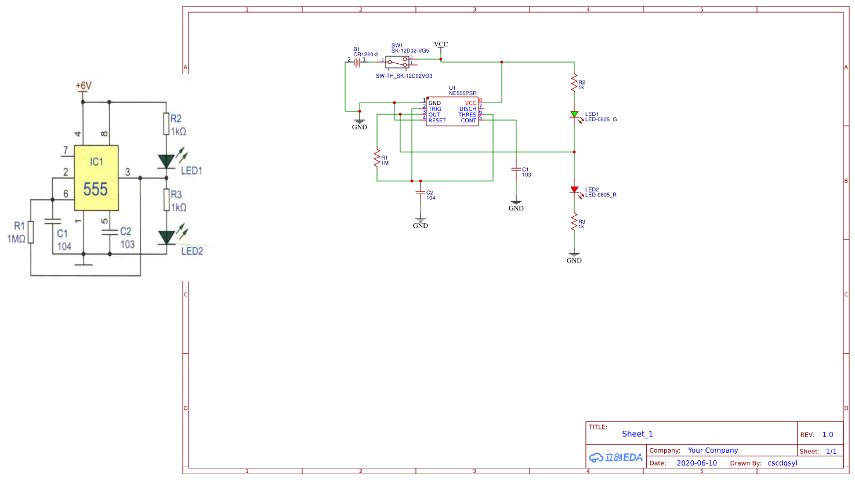Screen dimensions: 855x480
Task: Click the LED1 diode in the reference circuit image
Action: click(167, 161)
